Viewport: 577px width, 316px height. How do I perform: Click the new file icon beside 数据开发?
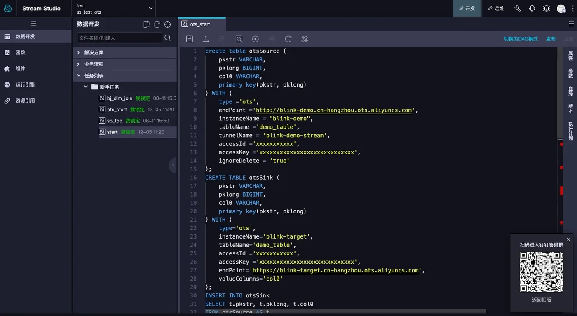click(146, 24)
